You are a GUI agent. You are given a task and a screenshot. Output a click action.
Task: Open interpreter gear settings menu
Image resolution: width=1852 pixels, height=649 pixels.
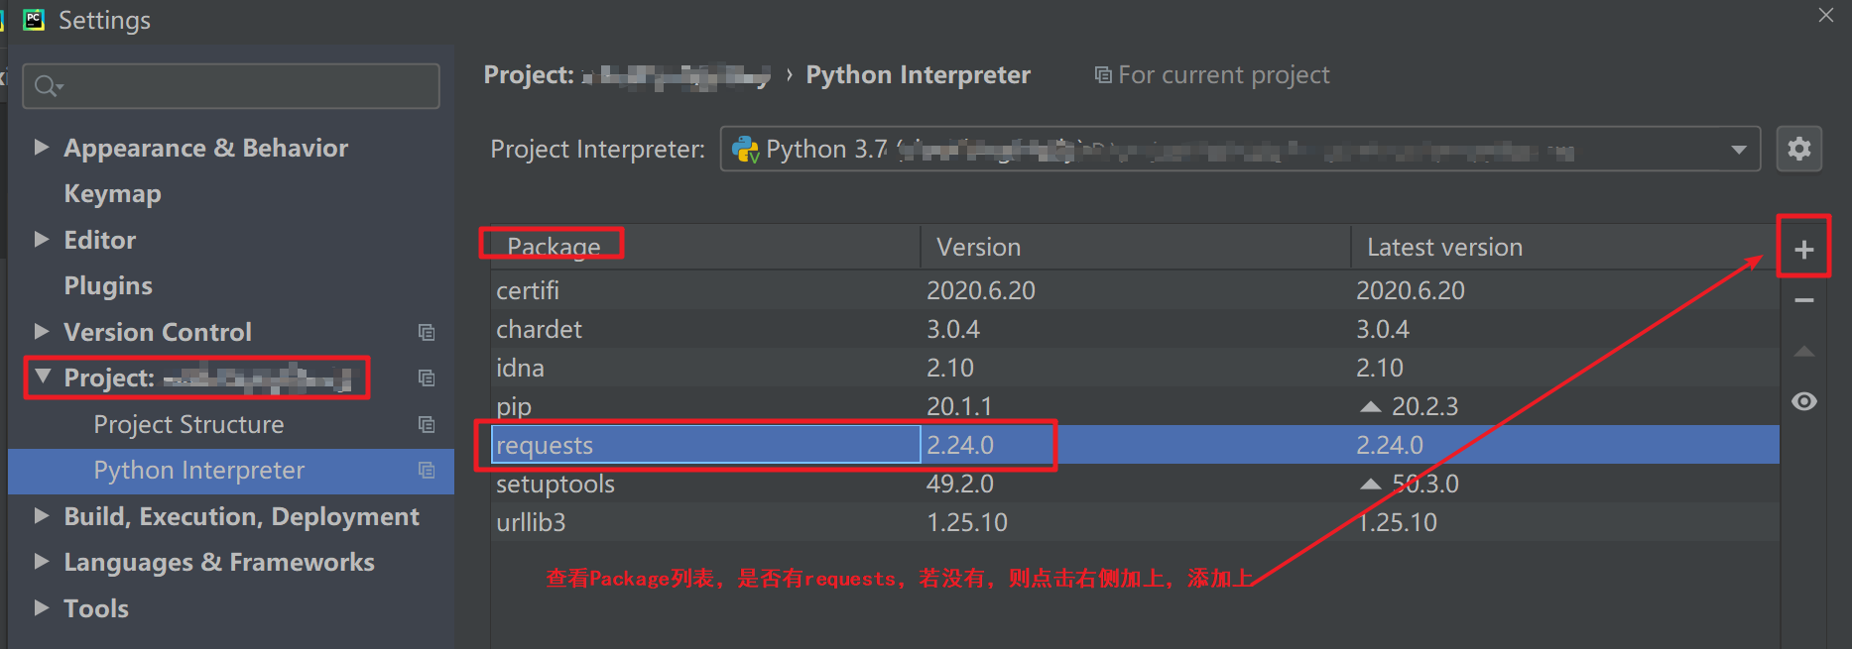coord(1798,150)
